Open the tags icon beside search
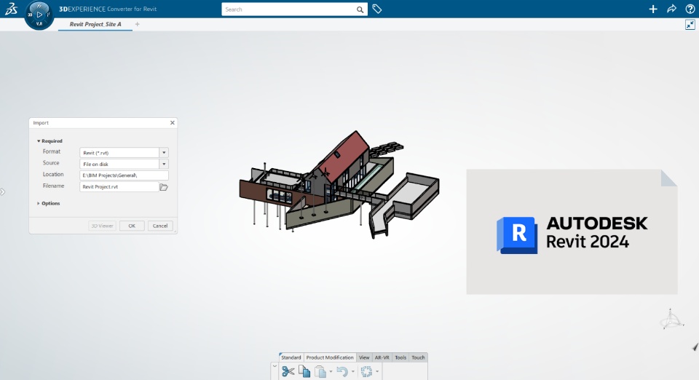This screenshot has width=699, height=380. (377, 9)
